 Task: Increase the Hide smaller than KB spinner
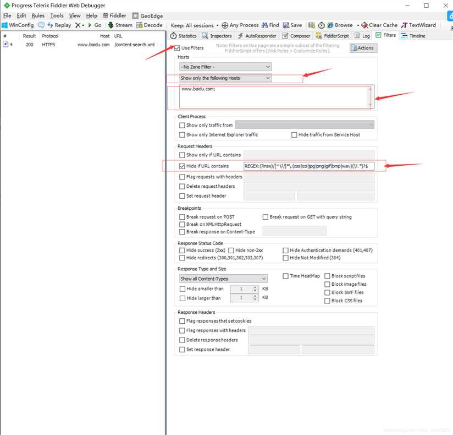pos(255,287)
